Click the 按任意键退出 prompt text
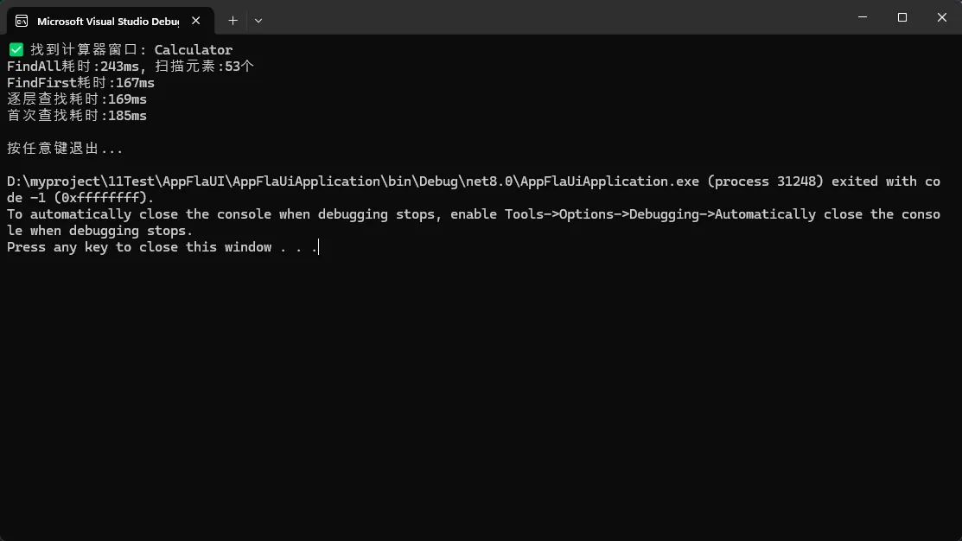 tap(65, 149)
